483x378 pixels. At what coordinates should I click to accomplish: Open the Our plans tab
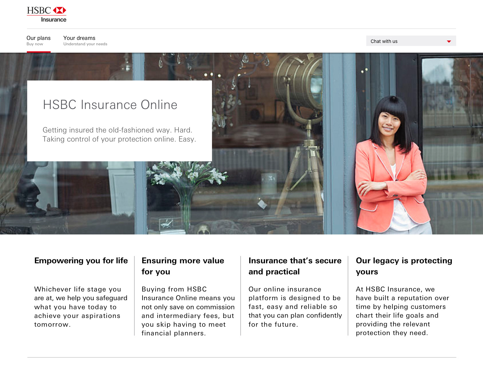pyautogui.click(x=39, y=41)
